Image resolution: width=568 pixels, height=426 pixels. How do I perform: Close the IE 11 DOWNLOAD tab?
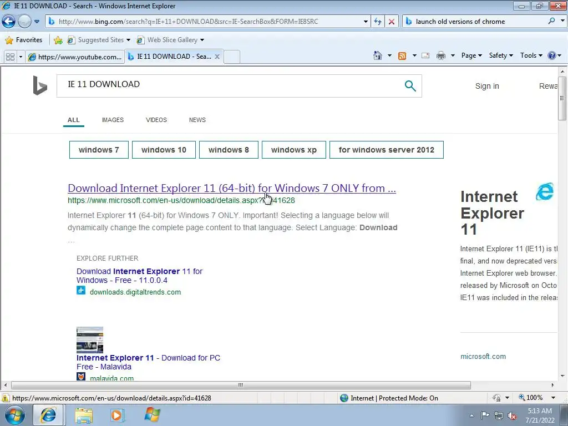click(217, 57)
